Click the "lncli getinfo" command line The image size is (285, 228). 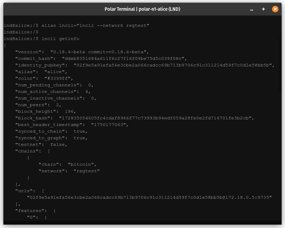tap(60, 39)
